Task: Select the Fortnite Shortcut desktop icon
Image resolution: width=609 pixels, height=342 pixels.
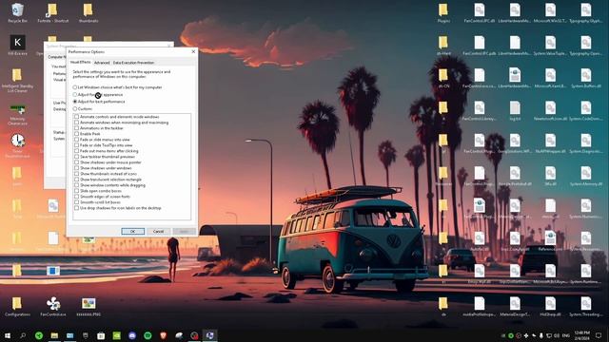Action: (53, 12)
